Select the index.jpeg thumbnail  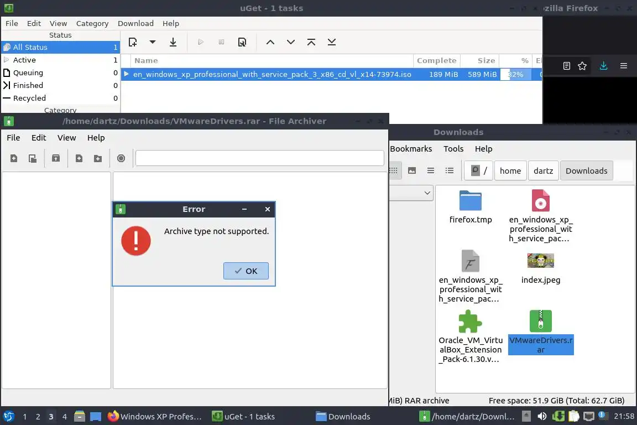(540, 268)
